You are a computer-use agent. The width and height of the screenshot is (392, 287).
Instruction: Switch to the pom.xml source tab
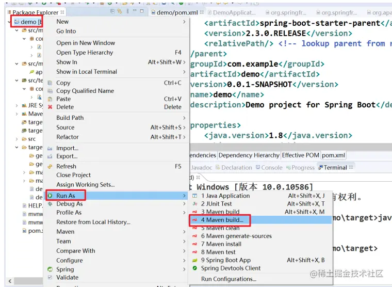pos(333,155)
